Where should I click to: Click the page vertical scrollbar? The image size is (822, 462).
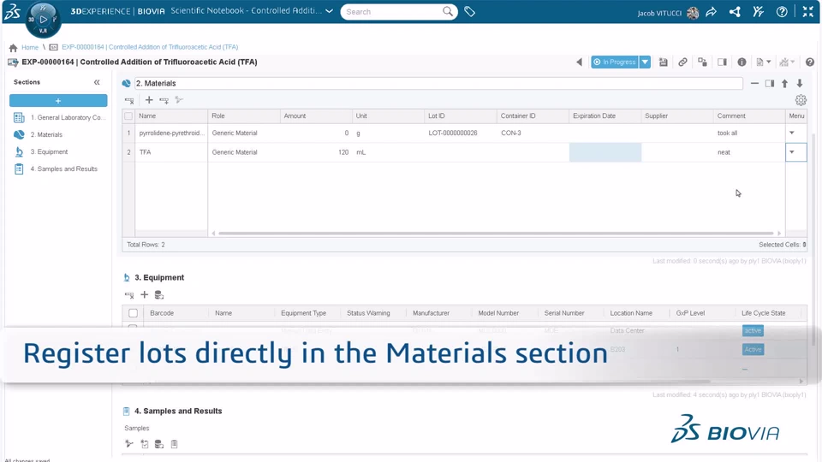pyautogui.click(x=814, y=239)
